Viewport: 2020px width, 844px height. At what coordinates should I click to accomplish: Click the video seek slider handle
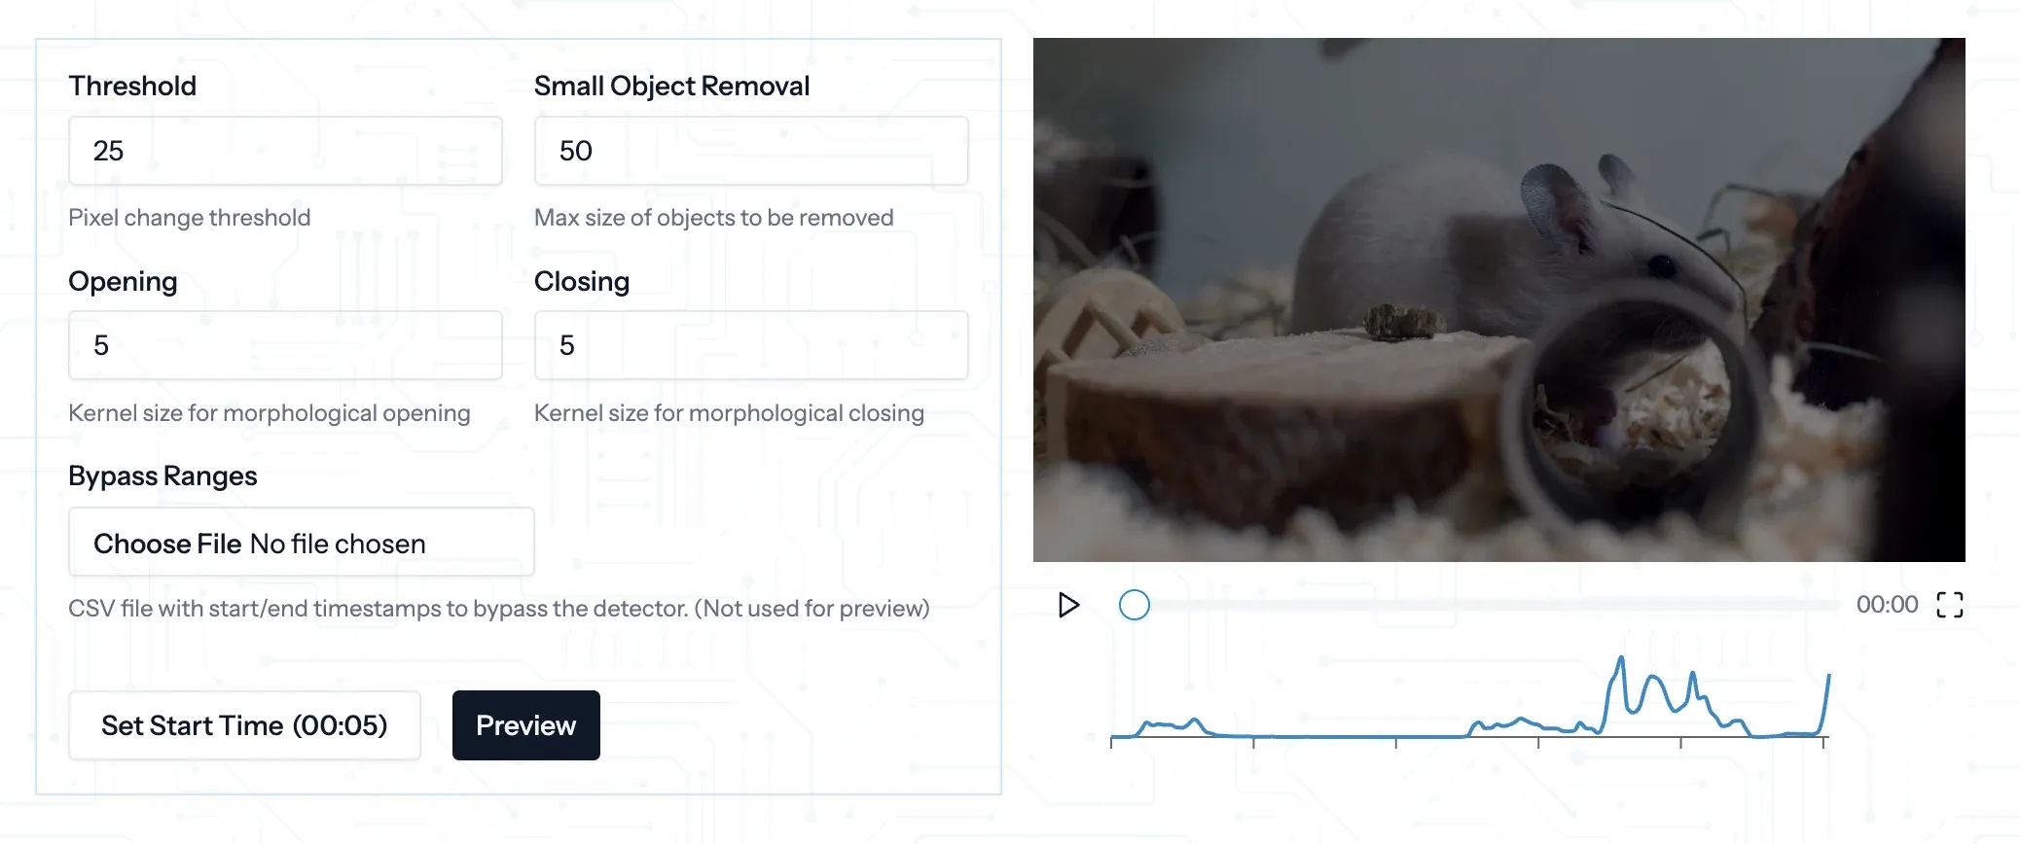[1134, 605]
